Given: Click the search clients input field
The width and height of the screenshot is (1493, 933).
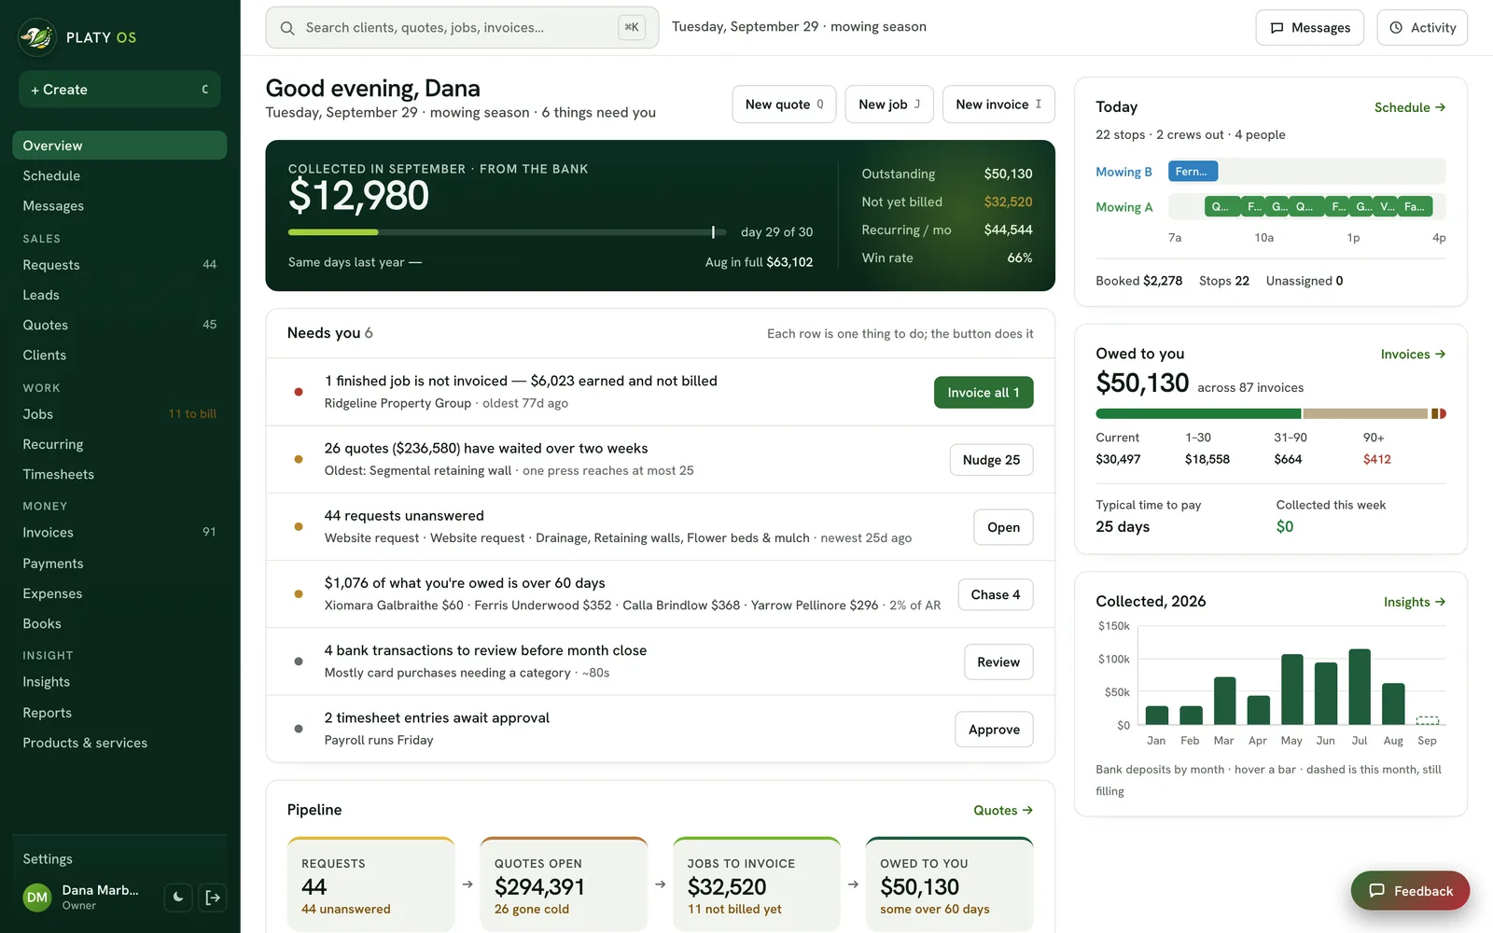Looking at the screenshot, I should click(462, 28).
